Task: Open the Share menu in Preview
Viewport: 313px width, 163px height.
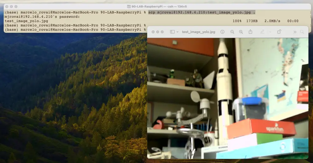Action: 250,32
